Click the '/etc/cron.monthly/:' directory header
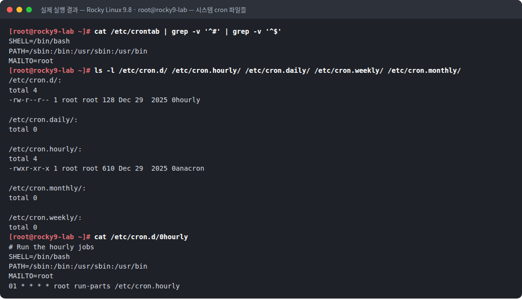This screenshot has height=299, width=522. click(47, 189)
